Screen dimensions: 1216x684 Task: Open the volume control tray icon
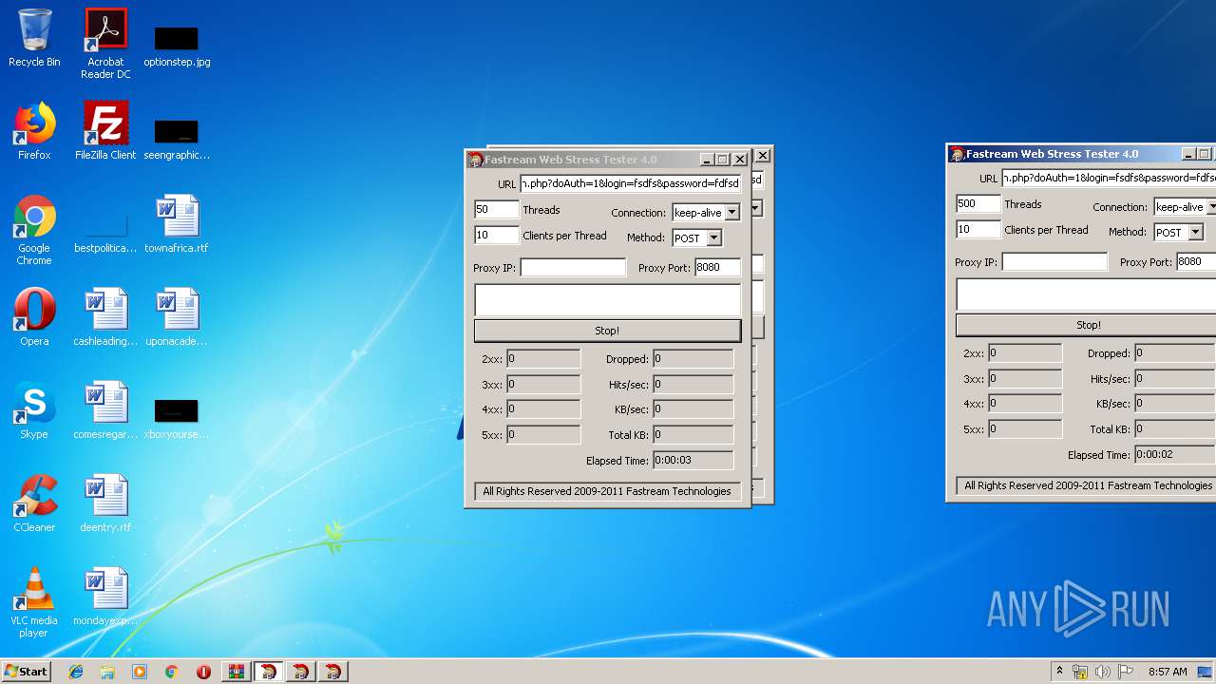pyautogui.click(x=1103, y=672)
